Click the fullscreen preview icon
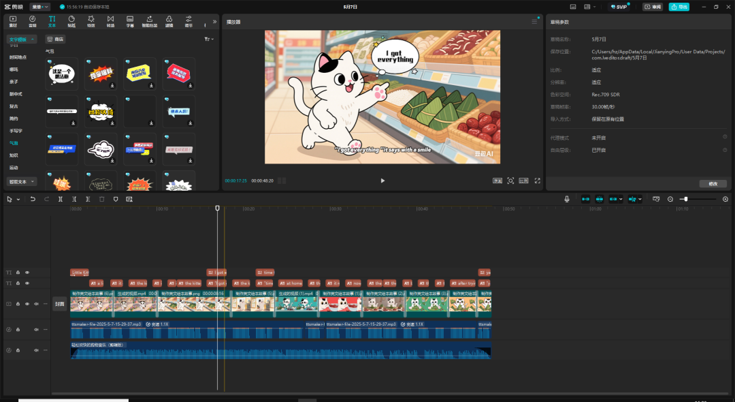The width and height of the screenshot is (735, 402). pyautogui.click(x=537, y=181)
